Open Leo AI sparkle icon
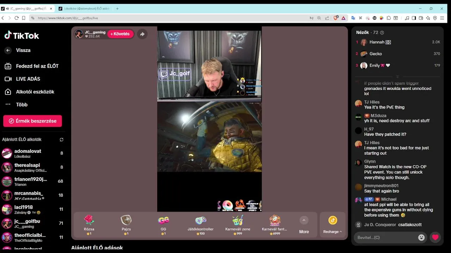This screenshot has width=451, height=253. click(428, 18)
